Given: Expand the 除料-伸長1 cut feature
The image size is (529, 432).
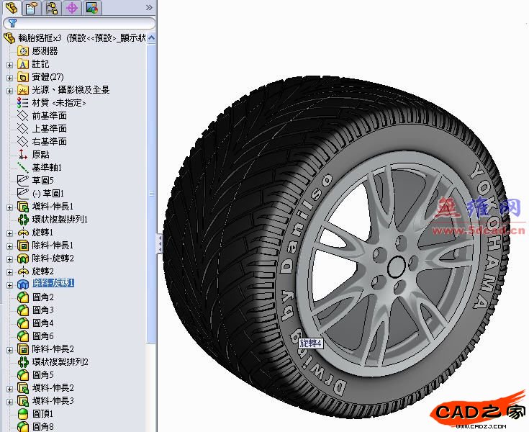Looking at the screenshot, I should click(x=9, y=246).
